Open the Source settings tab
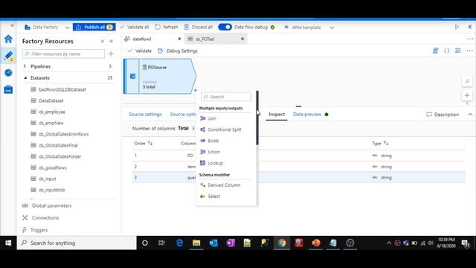 145,114
